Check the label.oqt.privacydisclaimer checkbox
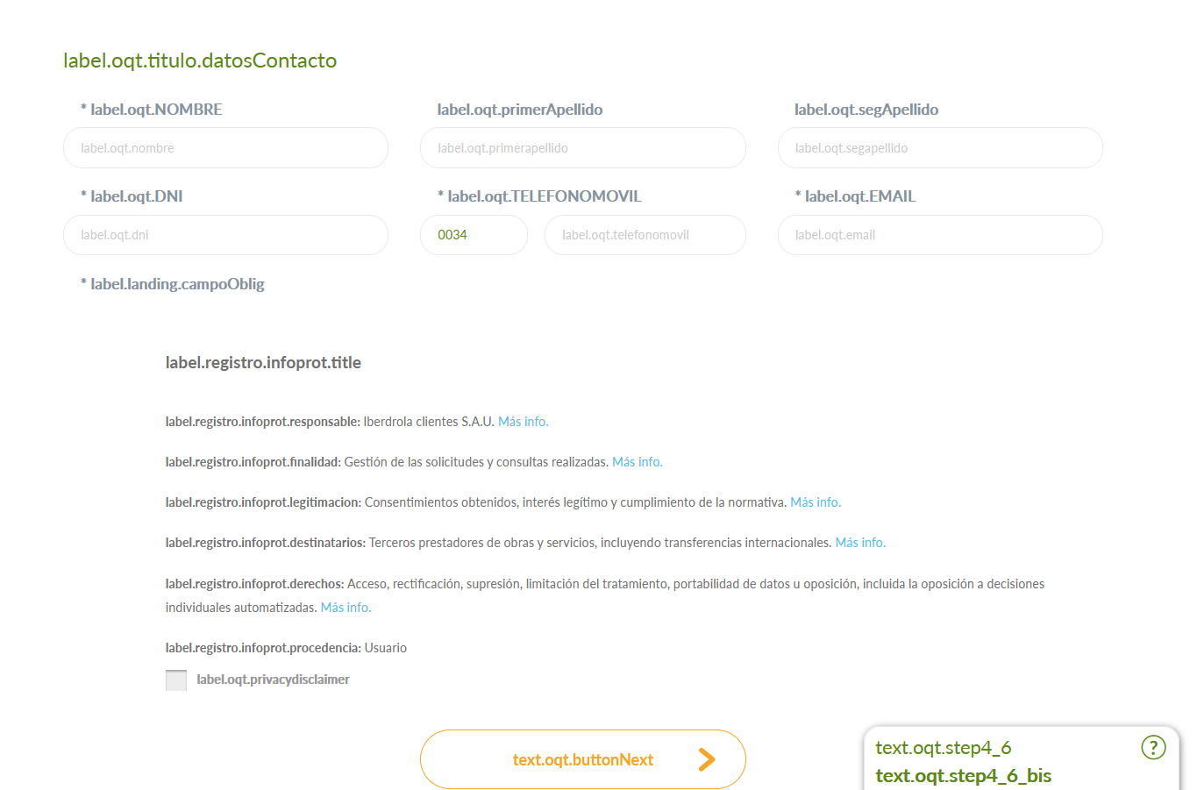Image resolution: width=1197 pixels, height=790 pixels. [176, 680]
